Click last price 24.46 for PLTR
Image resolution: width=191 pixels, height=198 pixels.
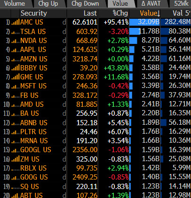point(89,132)
